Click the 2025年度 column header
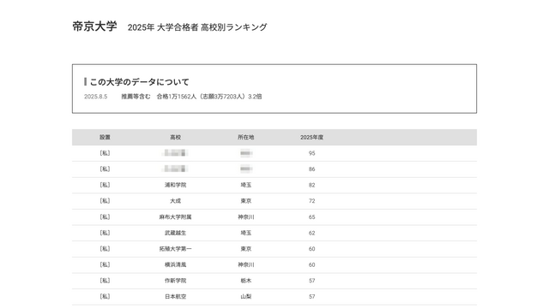The image size is (549, 308). tap(311, 137)
